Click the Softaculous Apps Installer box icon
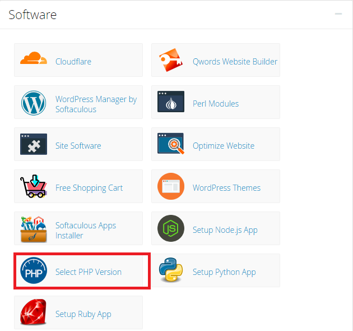 [x=34, y=229]
